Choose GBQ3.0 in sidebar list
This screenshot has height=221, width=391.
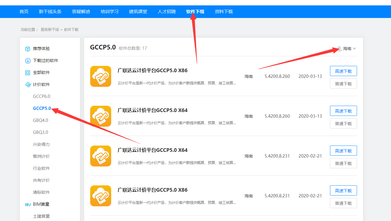[x=41, y=132]
